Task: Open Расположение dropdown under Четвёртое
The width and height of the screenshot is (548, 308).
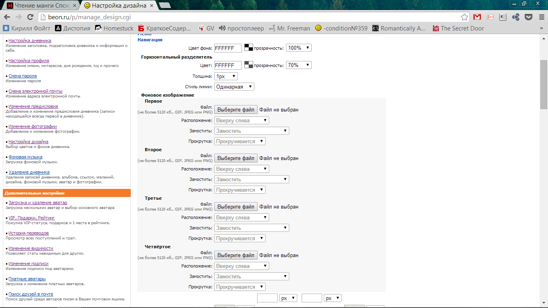Action: (x=242, y=266)
